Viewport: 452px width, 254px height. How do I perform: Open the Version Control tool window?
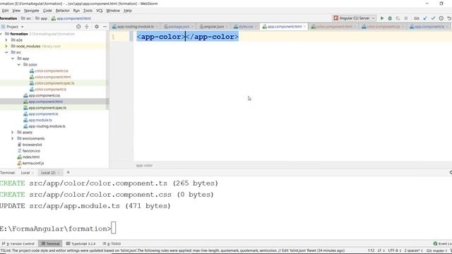click(18, 243)
